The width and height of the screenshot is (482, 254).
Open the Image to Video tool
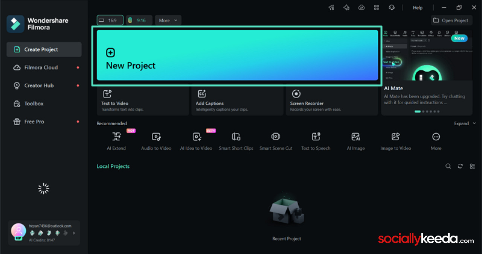point(396,141)
